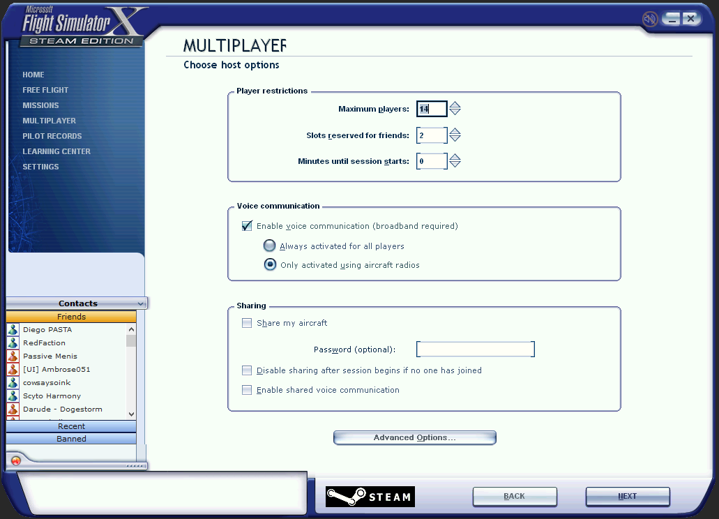Click the Flight Simulator X logo
The width and height of the screenshot is (719, 519).
click(x=82, y=27)
